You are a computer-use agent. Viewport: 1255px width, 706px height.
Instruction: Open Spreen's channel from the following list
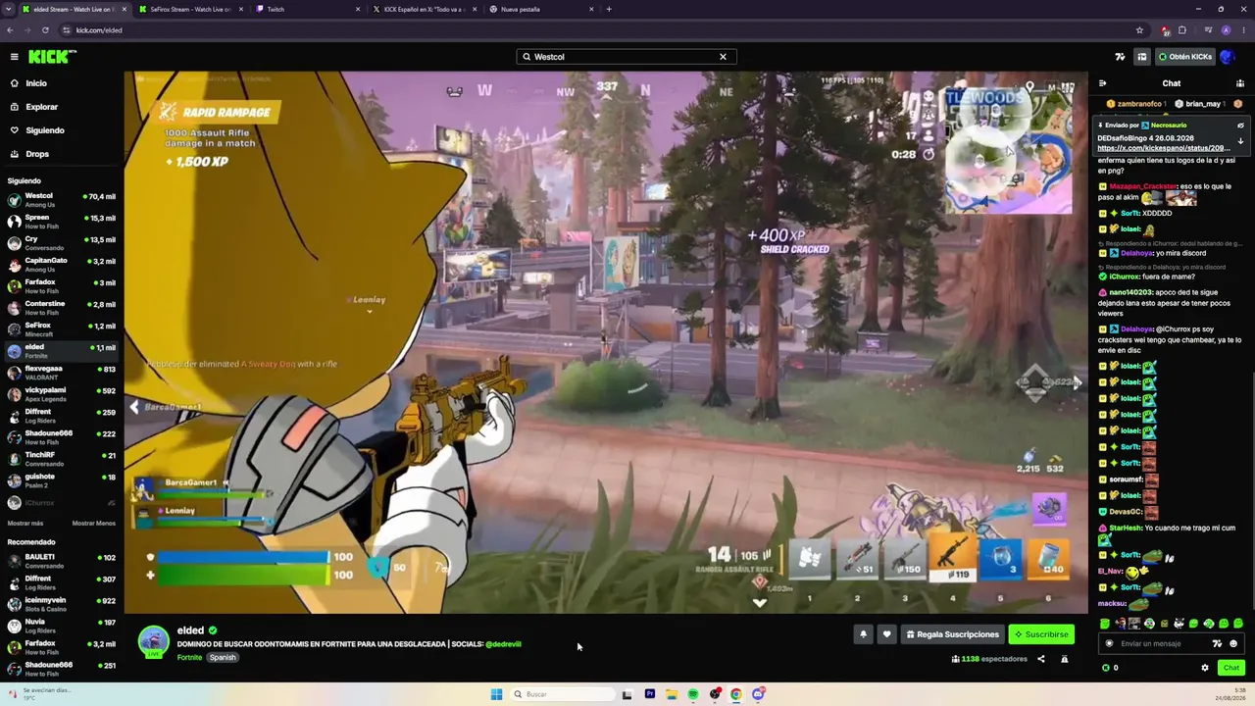coord(62,222)
